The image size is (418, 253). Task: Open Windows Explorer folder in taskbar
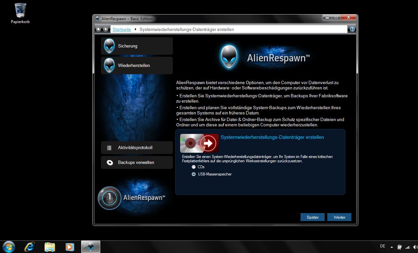(49, 247)
